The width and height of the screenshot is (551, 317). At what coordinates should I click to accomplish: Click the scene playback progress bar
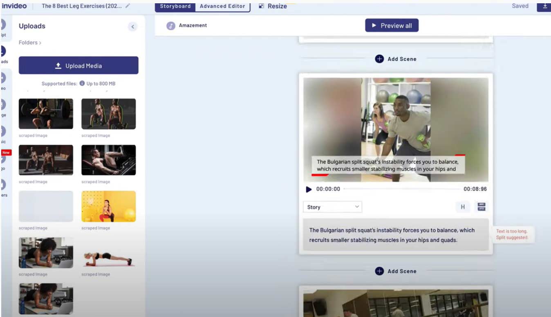tap(402, 189)
